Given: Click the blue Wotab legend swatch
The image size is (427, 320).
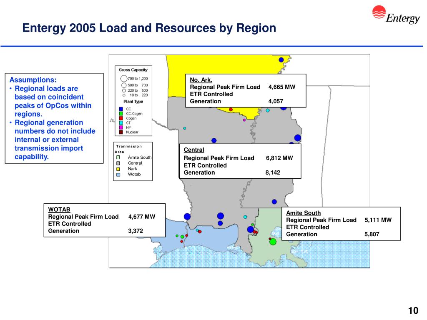Looking at the screenshot, I should click(118, 175).
